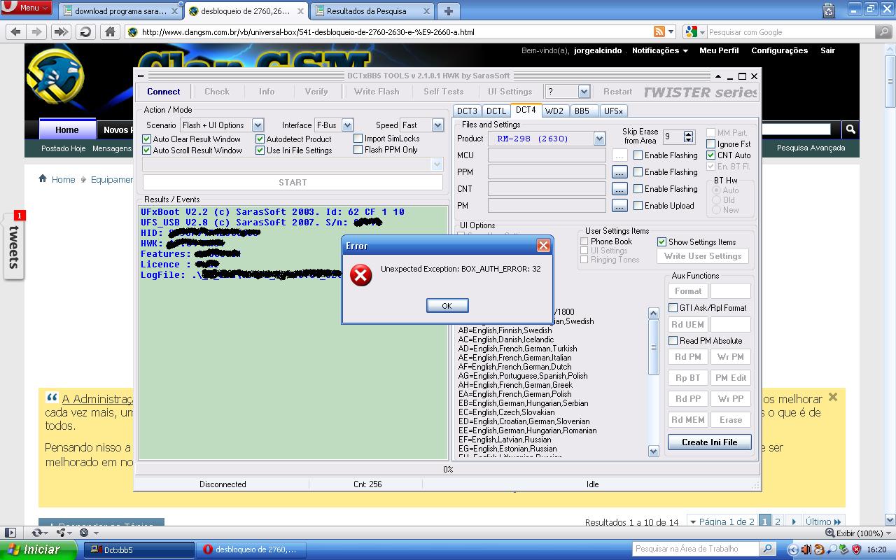The height and width of the screenshot is (560, 896).
Task: Increase Skip Erase from Area value
Action: (x=689, y=134)
